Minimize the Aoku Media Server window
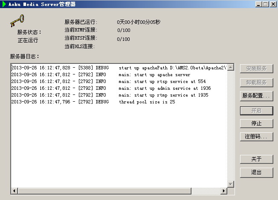The width and height of the screenshot is (278, 200). pyautogui.click(x=259, y=4)
